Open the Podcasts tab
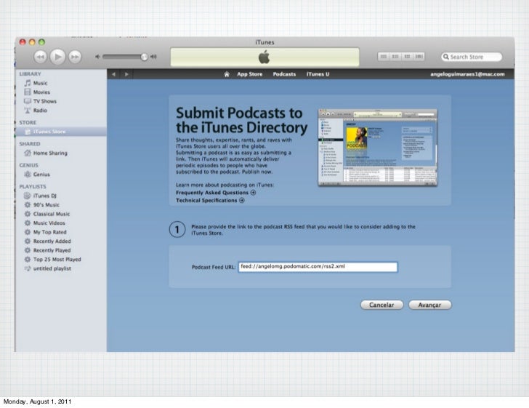Image resolution: width=529 pixels, height=408 pixels. (284, 74)
